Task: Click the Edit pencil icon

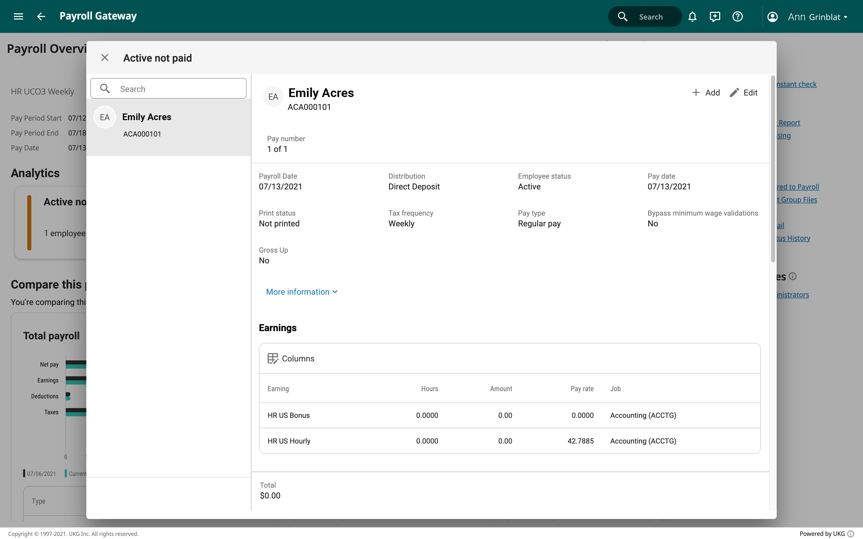Action: pyautogui.click(x=734, y=92)
